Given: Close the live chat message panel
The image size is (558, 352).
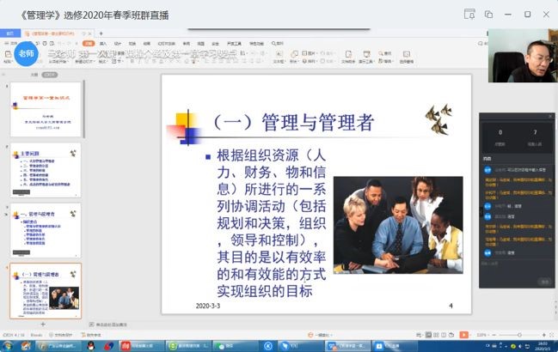Looking at the screenshot, I should click(550, 115).
